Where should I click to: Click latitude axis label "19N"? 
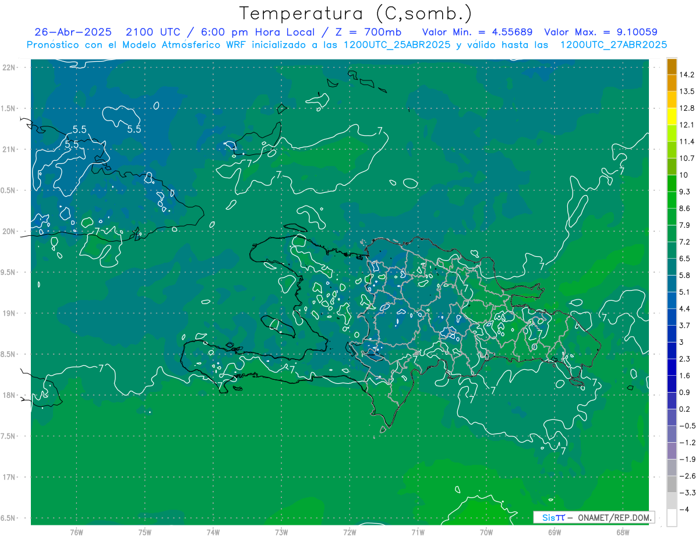(8, 313)
